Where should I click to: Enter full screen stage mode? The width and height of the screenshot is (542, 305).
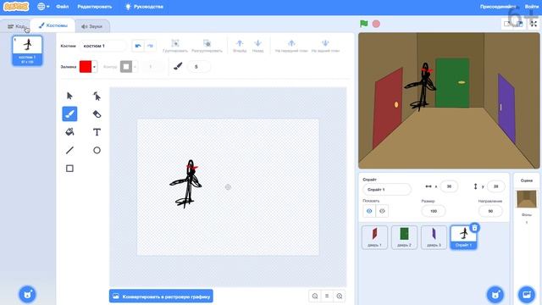point(534,24)
